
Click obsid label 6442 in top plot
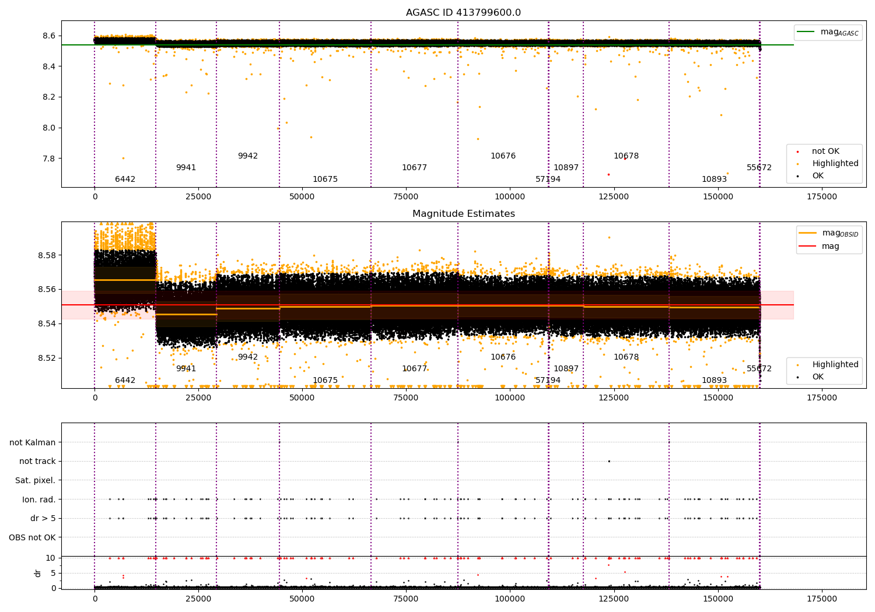[x=125, y=180]
